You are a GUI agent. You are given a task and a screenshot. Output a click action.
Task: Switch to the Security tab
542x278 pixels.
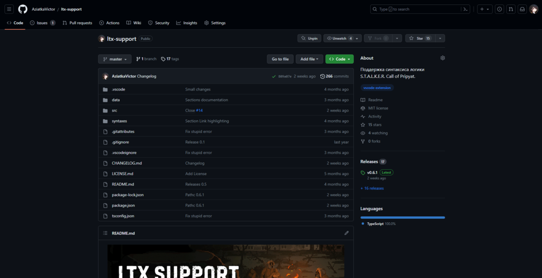[159, 23]
